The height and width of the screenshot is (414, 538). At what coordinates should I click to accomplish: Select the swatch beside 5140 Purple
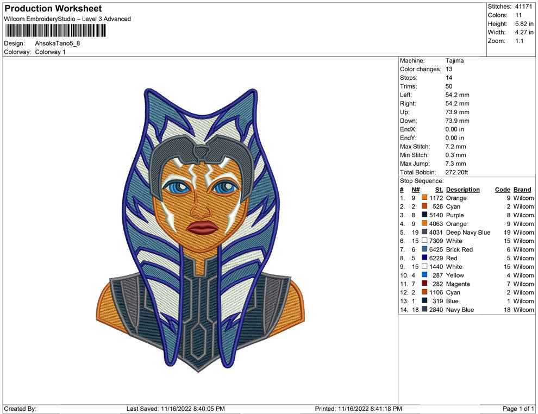[424, 215]
